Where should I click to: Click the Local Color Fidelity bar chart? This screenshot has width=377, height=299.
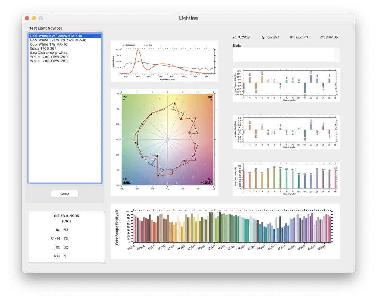pos(286,178)
